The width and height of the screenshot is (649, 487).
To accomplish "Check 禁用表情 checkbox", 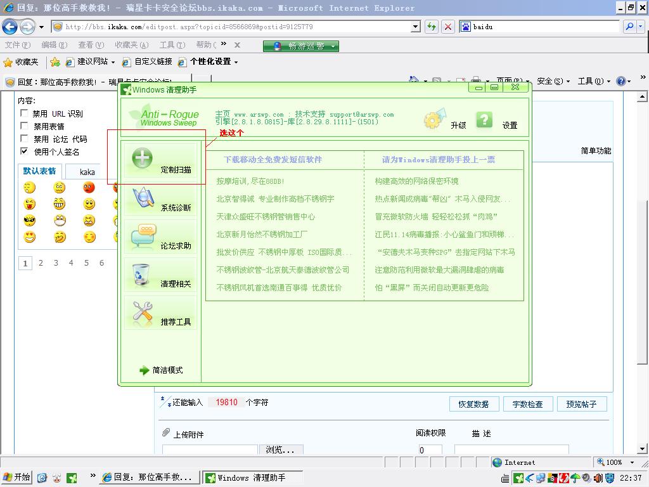I will pos(25,126).
